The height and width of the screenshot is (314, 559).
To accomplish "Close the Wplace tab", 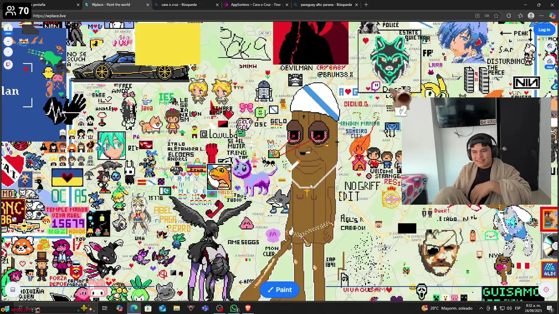I will pos(148,5).
